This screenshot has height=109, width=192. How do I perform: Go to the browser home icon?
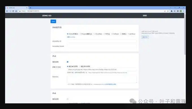pyautogui.click(x=16, y=11)
